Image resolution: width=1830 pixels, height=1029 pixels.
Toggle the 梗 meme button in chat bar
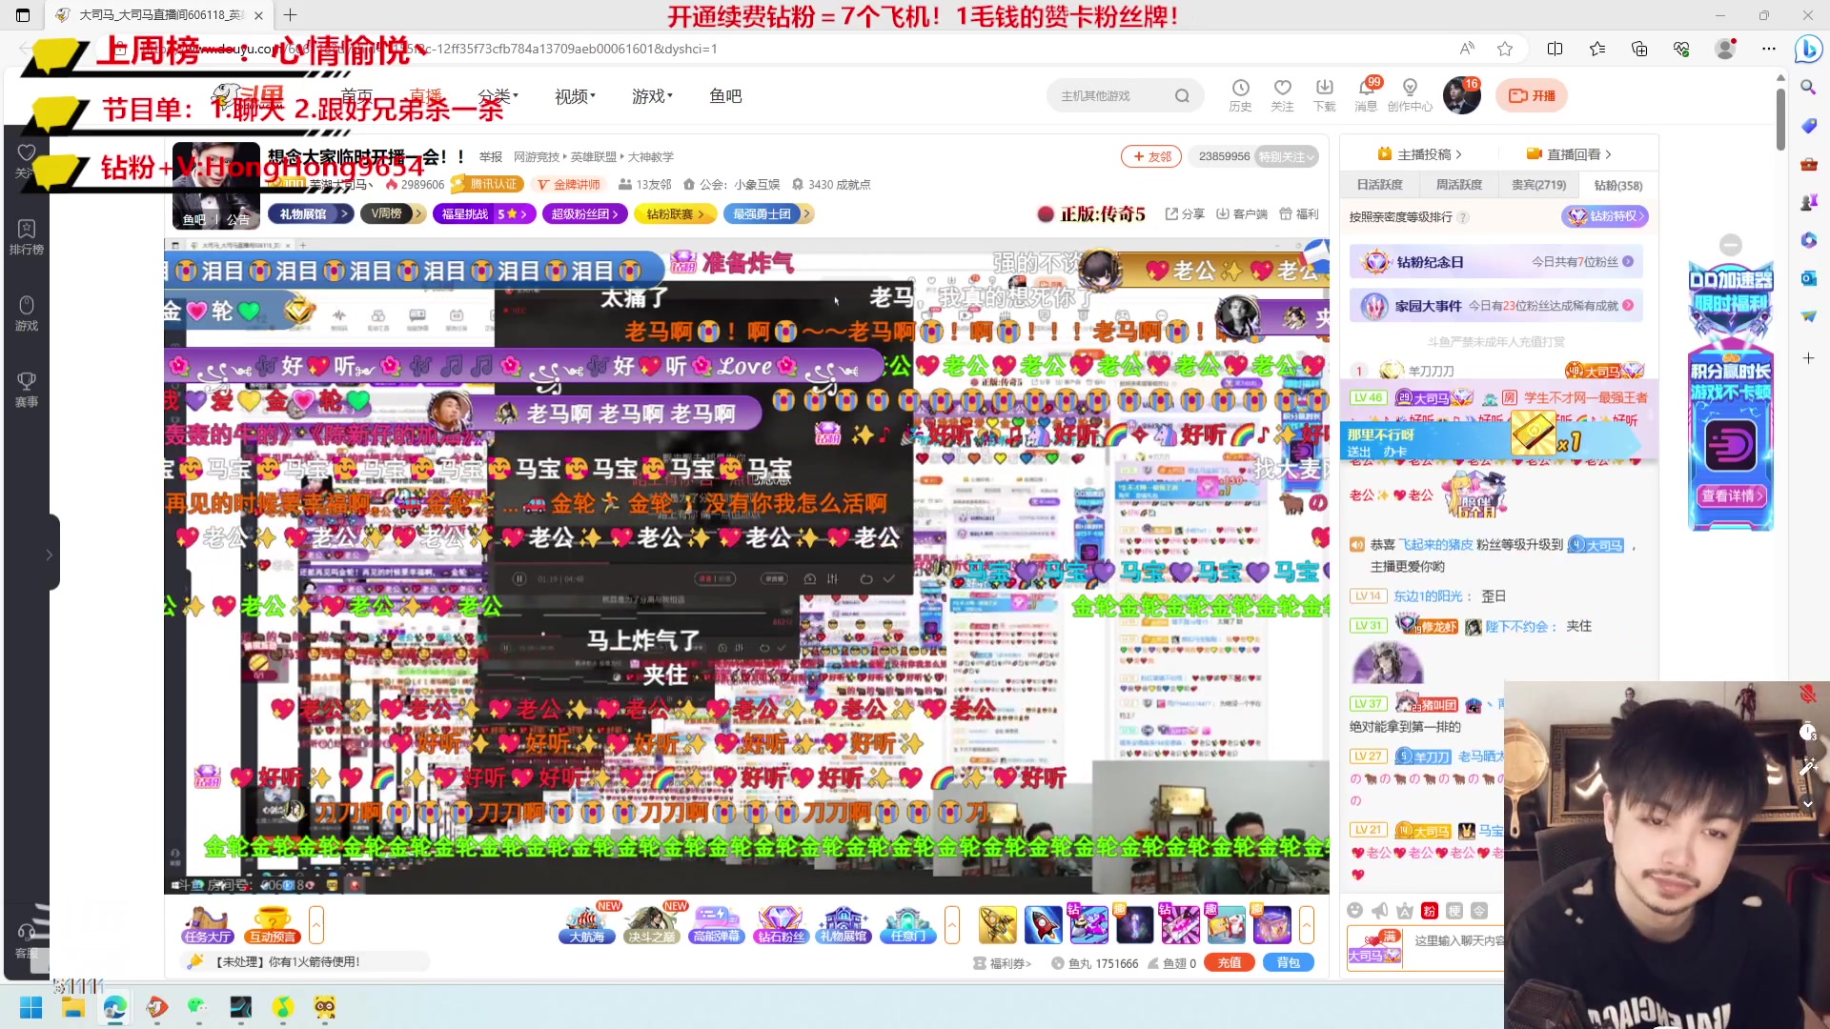(x=1454, y=911)
